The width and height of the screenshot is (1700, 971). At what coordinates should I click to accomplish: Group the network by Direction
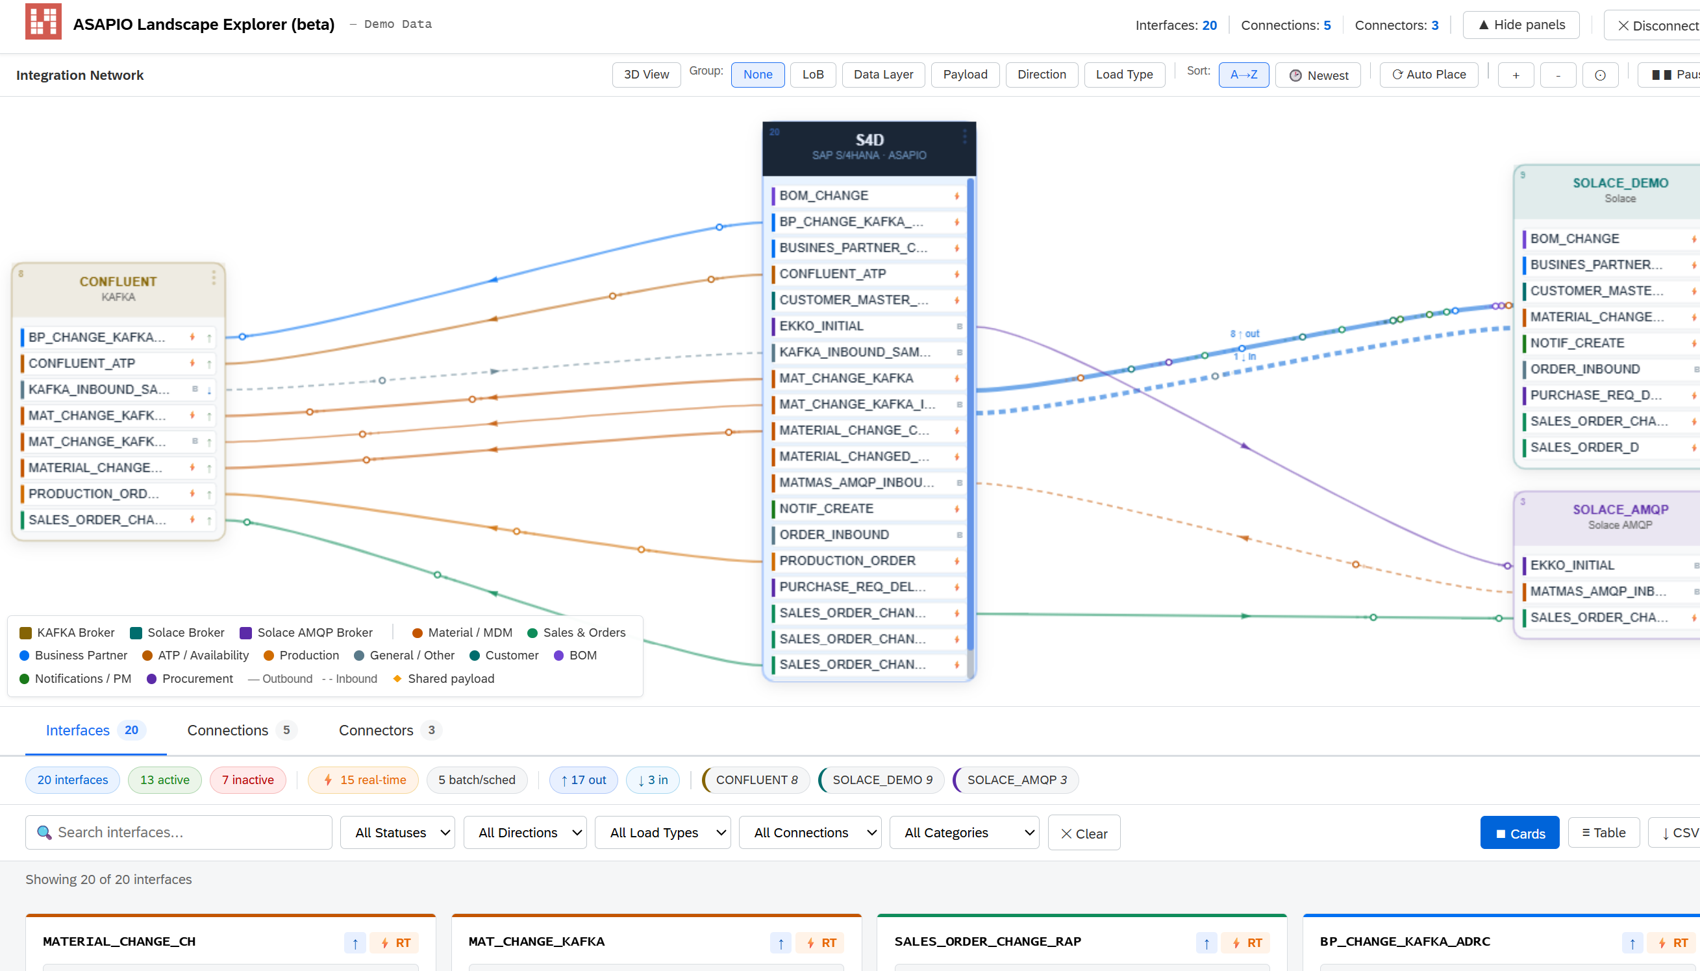(1041, 75)
